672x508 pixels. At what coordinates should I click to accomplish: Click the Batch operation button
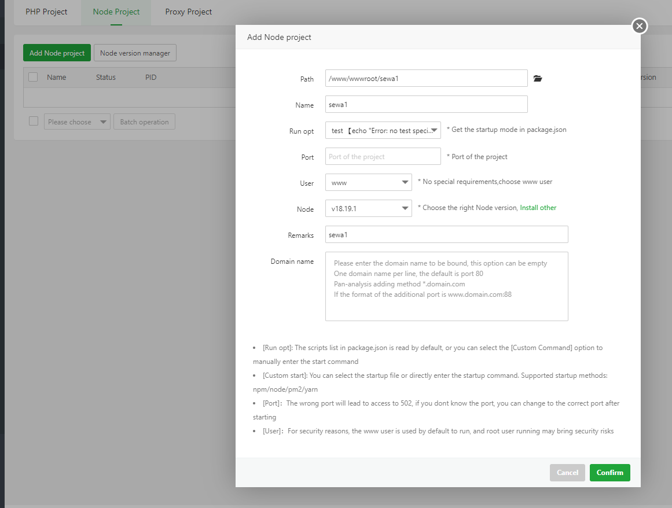[x=144, y=122]
